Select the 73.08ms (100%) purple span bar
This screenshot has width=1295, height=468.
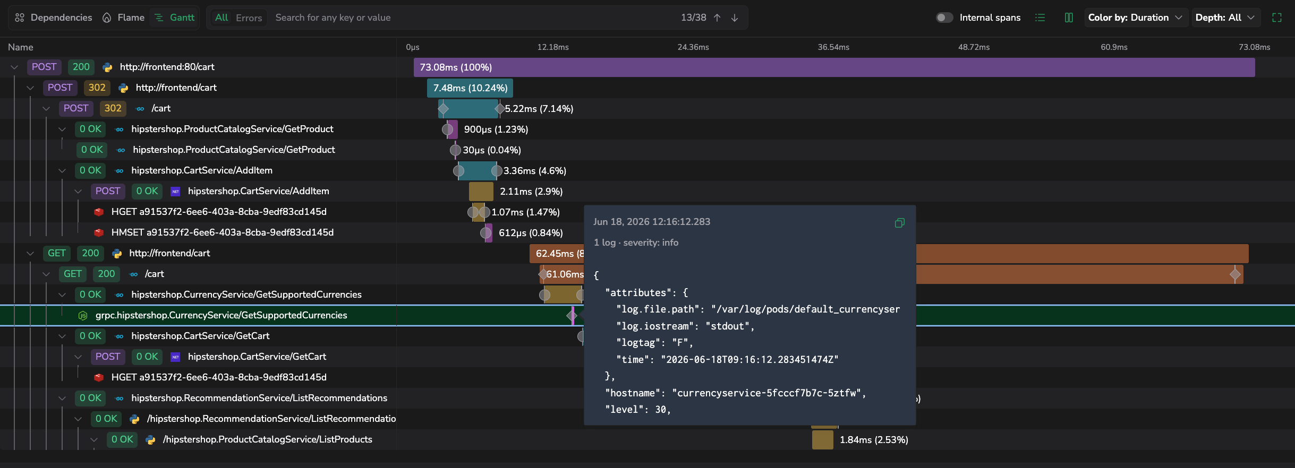pos(834,67)
